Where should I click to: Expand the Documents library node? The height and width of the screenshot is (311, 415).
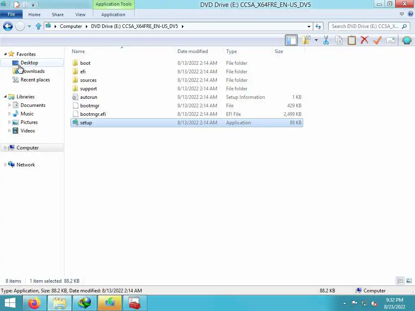[10, 105]
